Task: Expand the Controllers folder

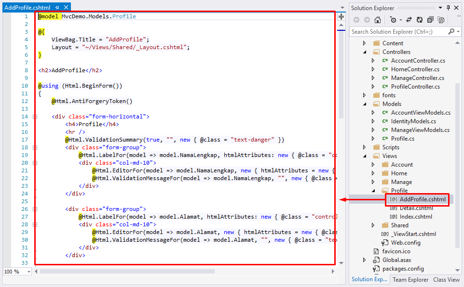Action: (x=365, y=52)
